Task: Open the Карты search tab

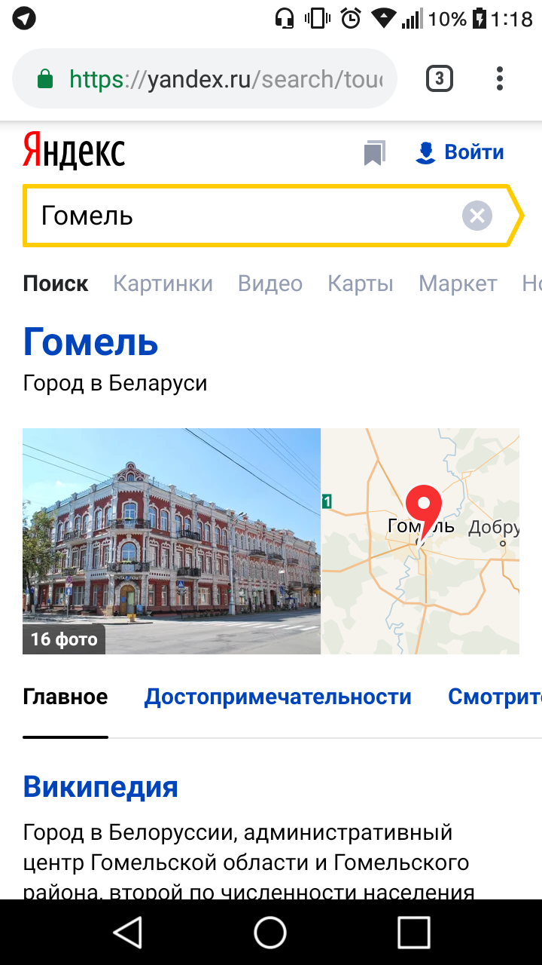Action: (x=361, y=283)
